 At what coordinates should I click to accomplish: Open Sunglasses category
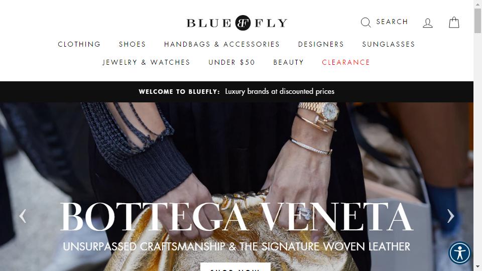pos(389,44)
